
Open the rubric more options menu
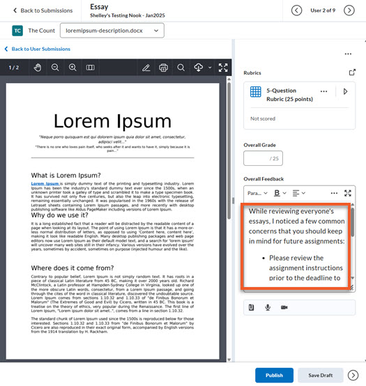[x=323, y=91]
